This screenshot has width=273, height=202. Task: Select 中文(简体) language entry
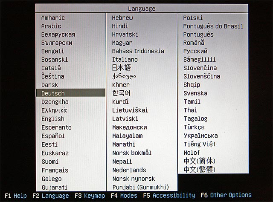point(200,161)
